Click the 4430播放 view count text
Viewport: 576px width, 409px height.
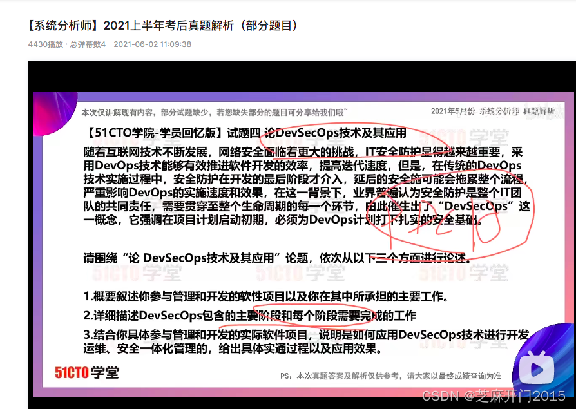[x=46, y=44]
